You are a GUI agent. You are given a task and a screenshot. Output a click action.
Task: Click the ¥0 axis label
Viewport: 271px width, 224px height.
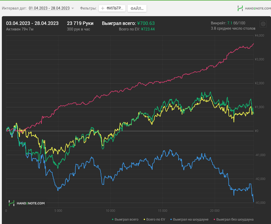[257, 131]
